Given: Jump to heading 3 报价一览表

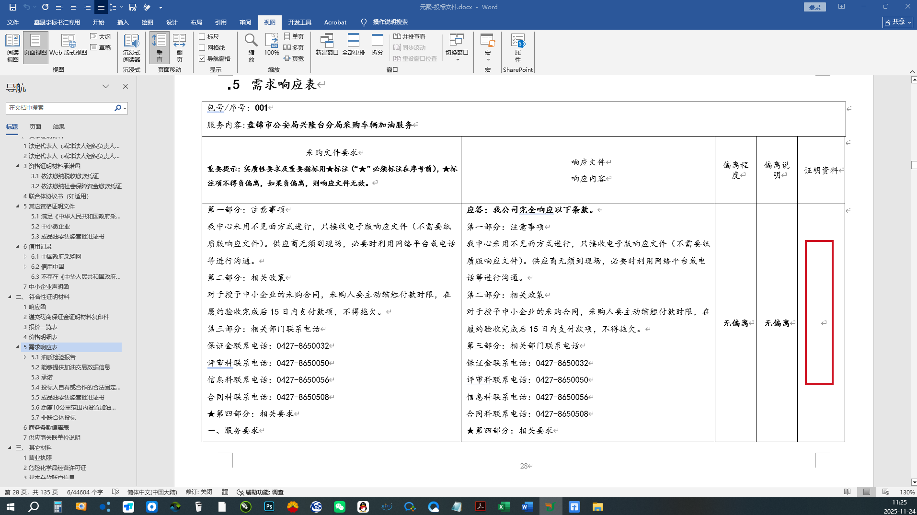Looking at the screenshot, I should (x=40, y=327).
